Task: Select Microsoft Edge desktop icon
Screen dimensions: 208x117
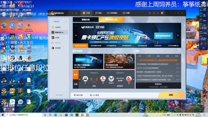Action: [4, 27]
